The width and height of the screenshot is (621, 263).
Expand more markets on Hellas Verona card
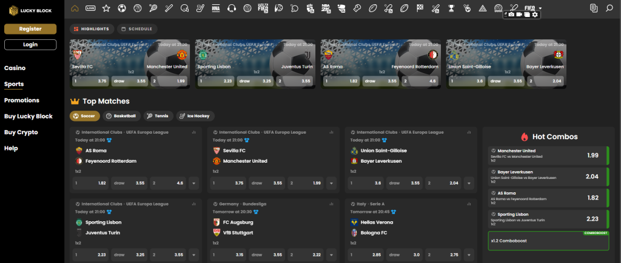click(469, 255)
